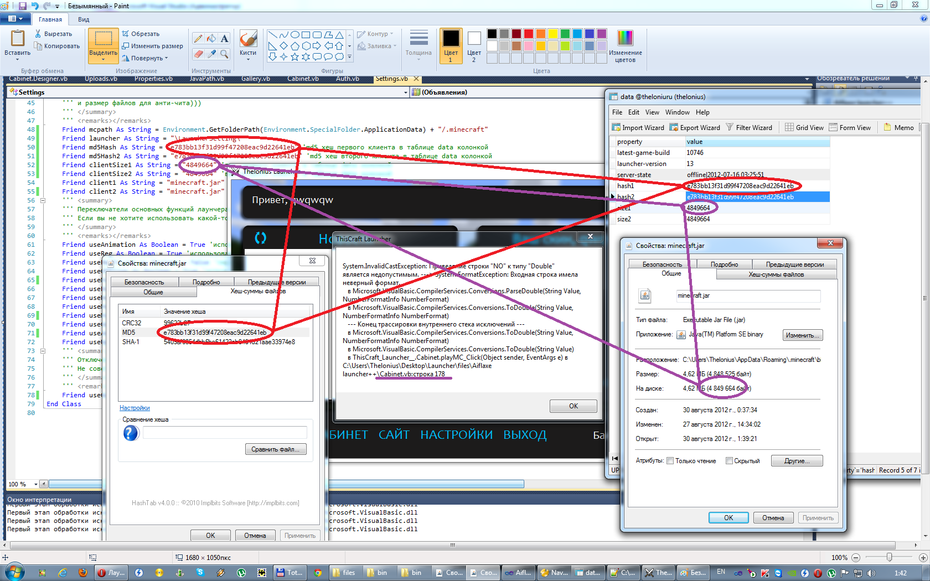Click the Вырезать scissors button

coord(53,34)
